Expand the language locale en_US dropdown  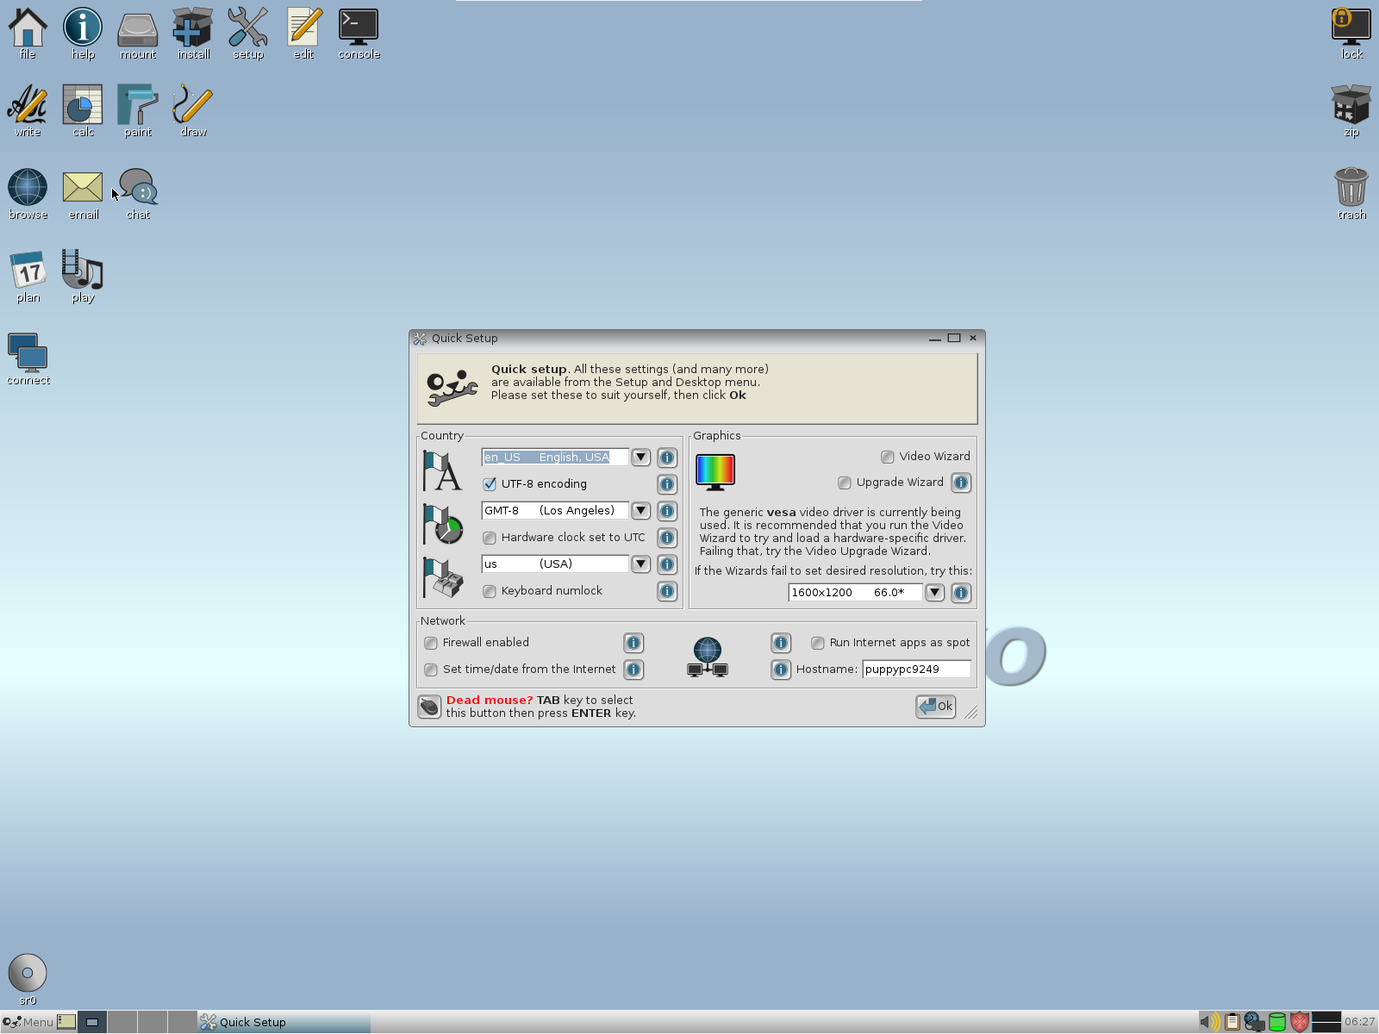pyautogui.click(x=640, y=458)
